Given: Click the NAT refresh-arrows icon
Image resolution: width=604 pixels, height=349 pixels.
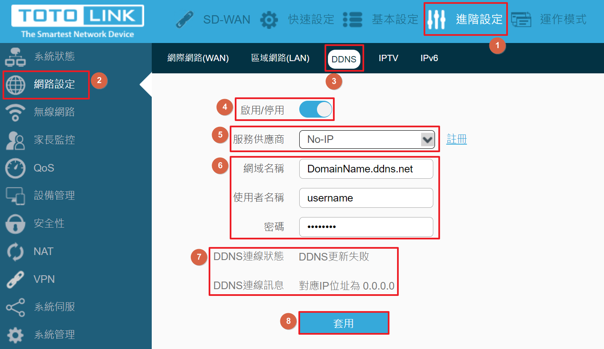Looking at the screenshot, I should click(x=15, y=251).
